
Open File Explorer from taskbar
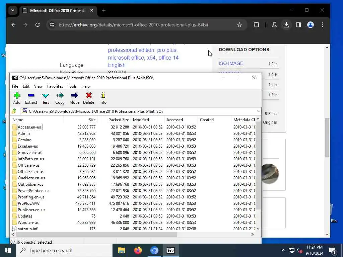pyautogui.click(x=121, y=250)
